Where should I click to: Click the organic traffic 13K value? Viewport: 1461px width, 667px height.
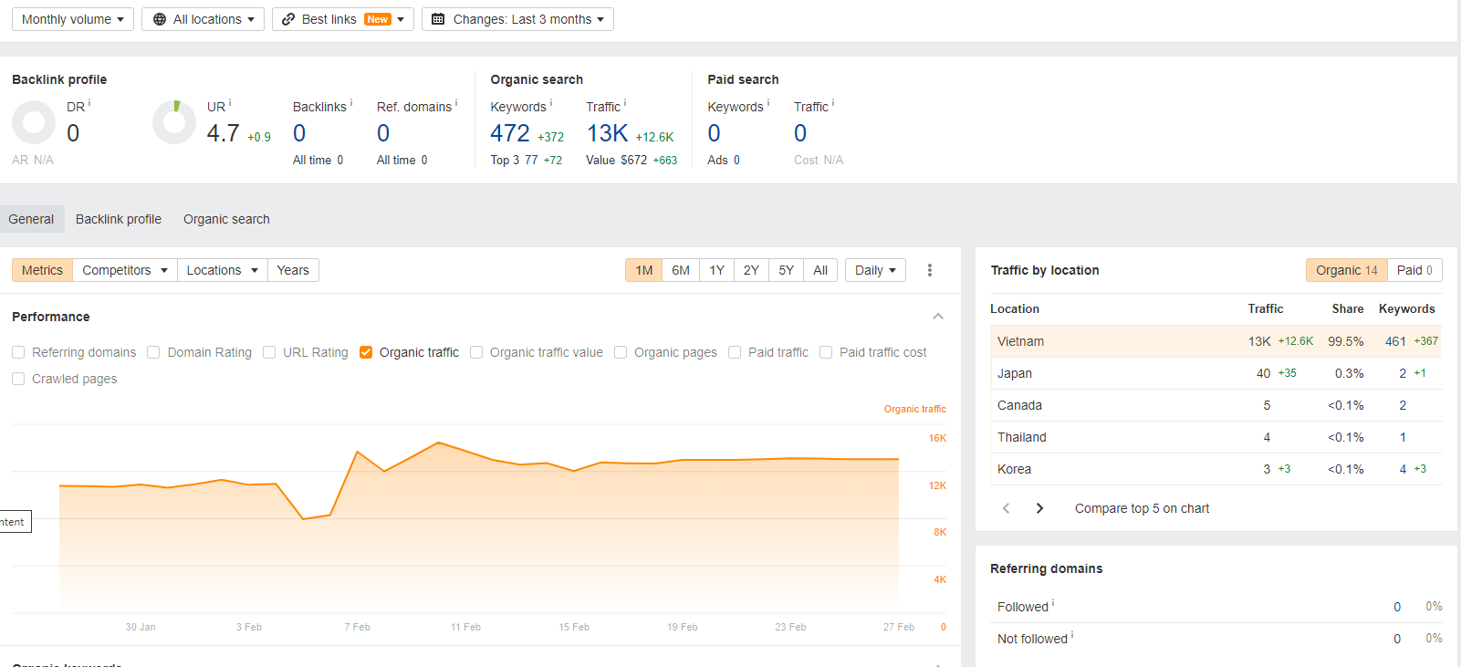(x=607, y=133)
